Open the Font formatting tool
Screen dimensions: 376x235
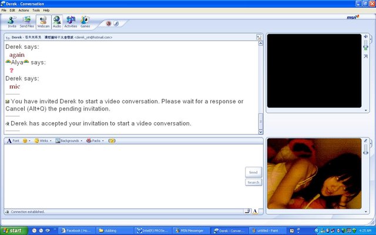click(13, 141)
